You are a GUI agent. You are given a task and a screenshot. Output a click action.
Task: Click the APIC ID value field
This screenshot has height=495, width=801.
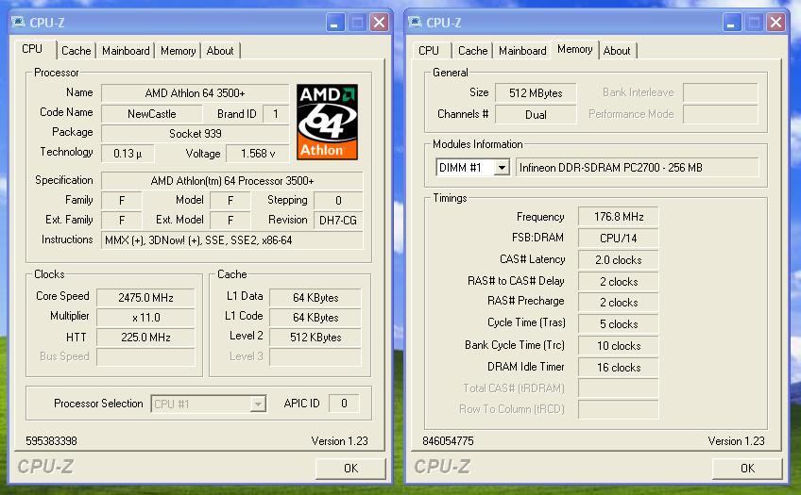point(343,404)
